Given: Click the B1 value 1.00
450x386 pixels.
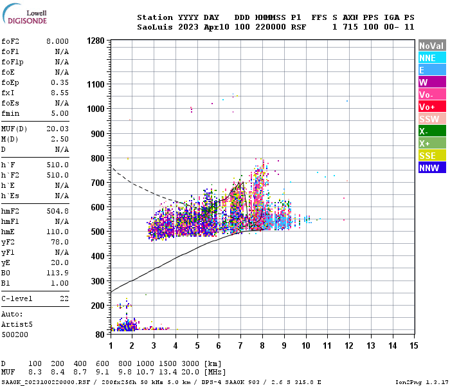Looking at the screenshot, I should click(x=60, y=283).
